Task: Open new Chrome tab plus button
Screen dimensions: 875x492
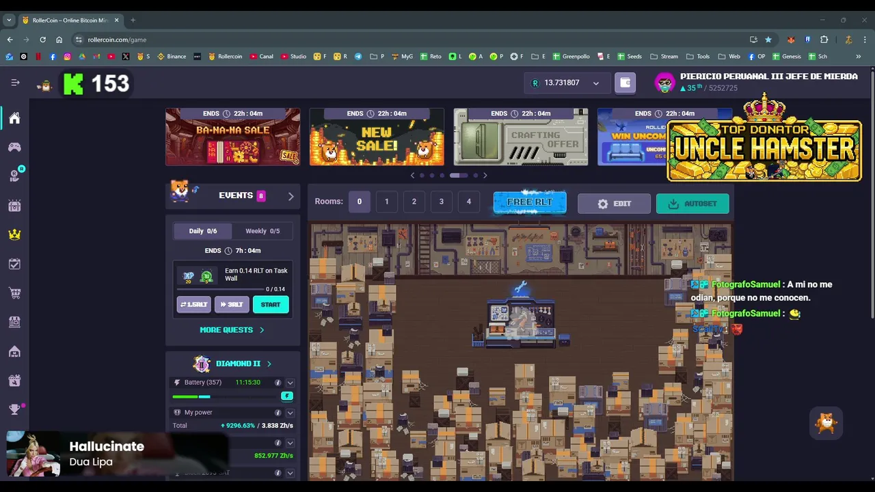Action: pyautogui.click(x=133, y=20)
